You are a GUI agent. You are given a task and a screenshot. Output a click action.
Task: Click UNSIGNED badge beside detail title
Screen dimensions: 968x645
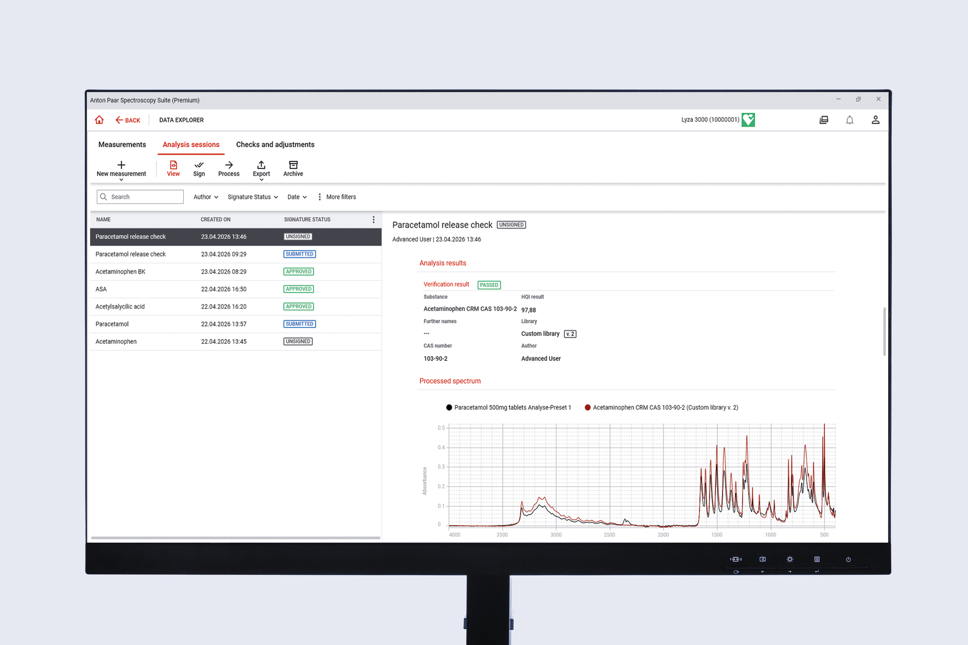[511, 225]
